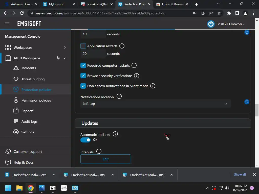Click the Audit logs list icon
Image resolution: width=259 pixels, height=194 pixels.
pos(16,121)
